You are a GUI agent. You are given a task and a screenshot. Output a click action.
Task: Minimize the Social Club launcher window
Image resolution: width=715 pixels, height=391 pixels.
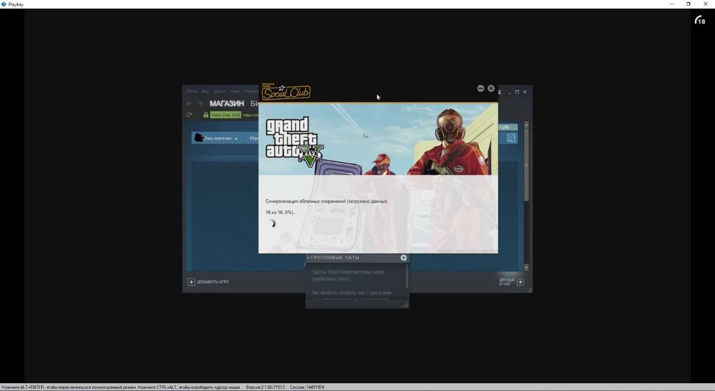point(480,88)
